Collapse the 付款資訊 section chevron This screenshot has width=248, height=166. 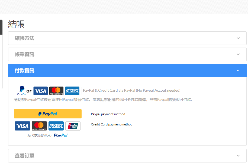(238, 71)
